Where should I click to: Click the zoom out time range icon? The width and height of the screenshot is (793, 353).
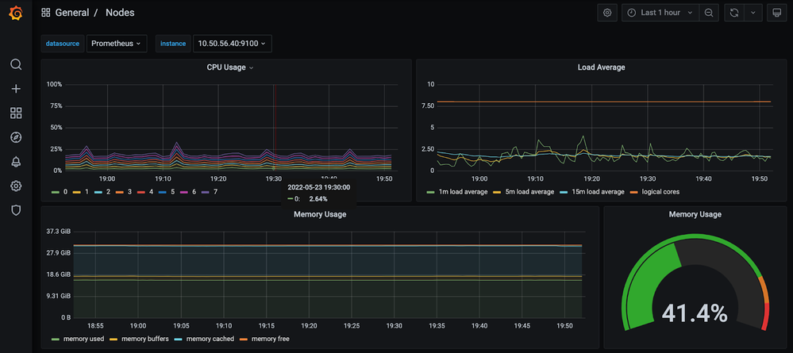(x=709, y=13)
